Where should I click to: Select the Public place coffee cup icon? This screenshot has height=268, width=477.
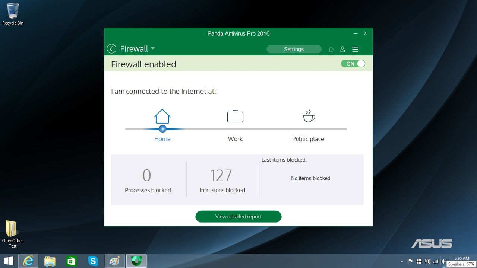click(x=308, y=116)
